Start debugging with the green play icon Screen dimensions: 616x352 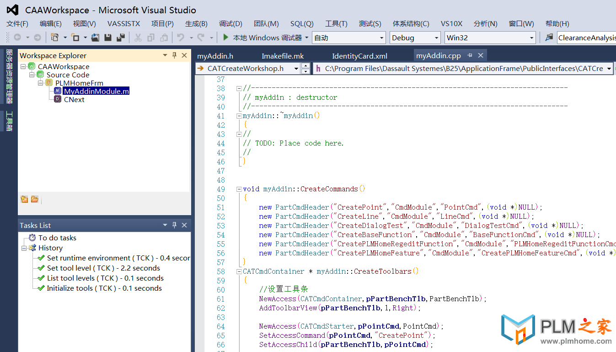coord(225,38)
